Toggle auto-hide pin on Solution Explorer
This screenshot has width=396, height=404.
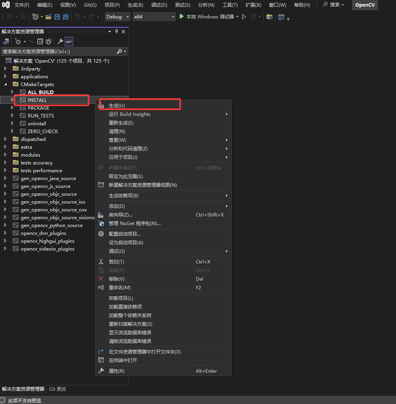pos(116,32)
